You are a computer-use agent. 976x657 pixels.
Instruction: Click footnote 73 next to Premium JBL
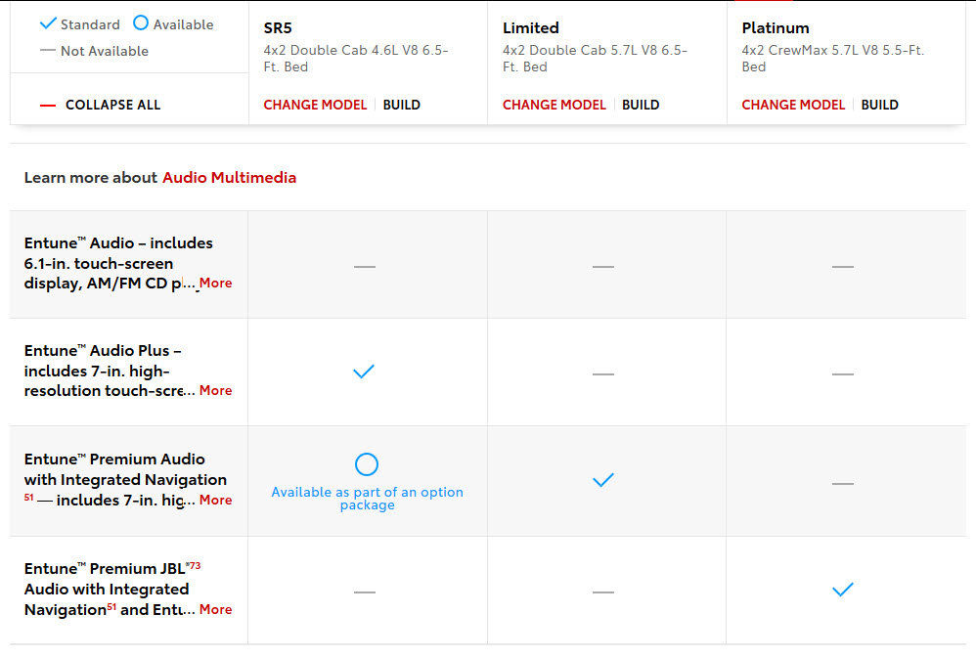[195, 565]
